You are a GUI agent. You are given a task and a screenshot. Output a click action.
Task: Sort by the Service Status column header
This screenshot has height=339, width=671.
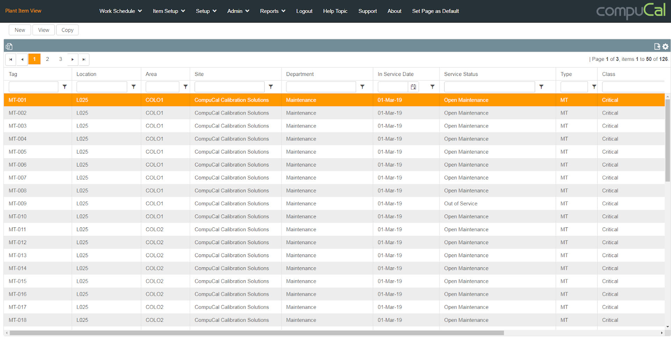[x=461, y=74]
